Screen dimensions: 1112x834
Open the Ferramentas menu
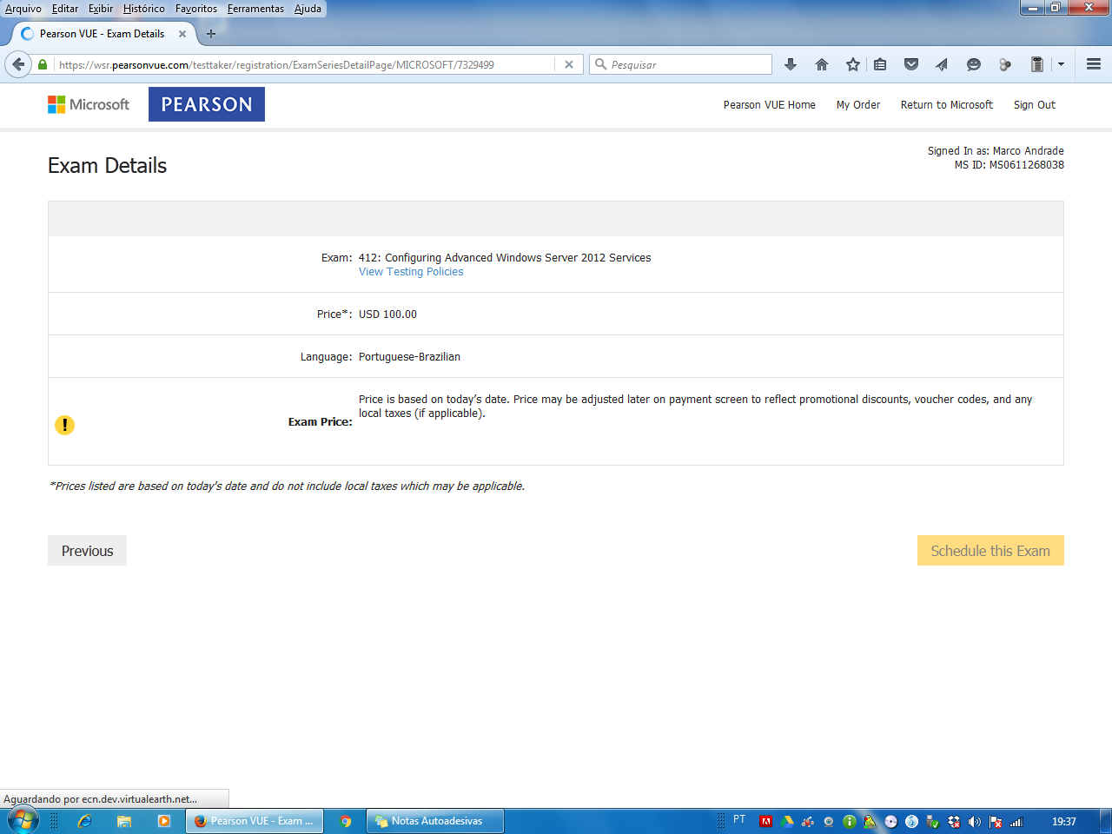[x=255, y=9]
